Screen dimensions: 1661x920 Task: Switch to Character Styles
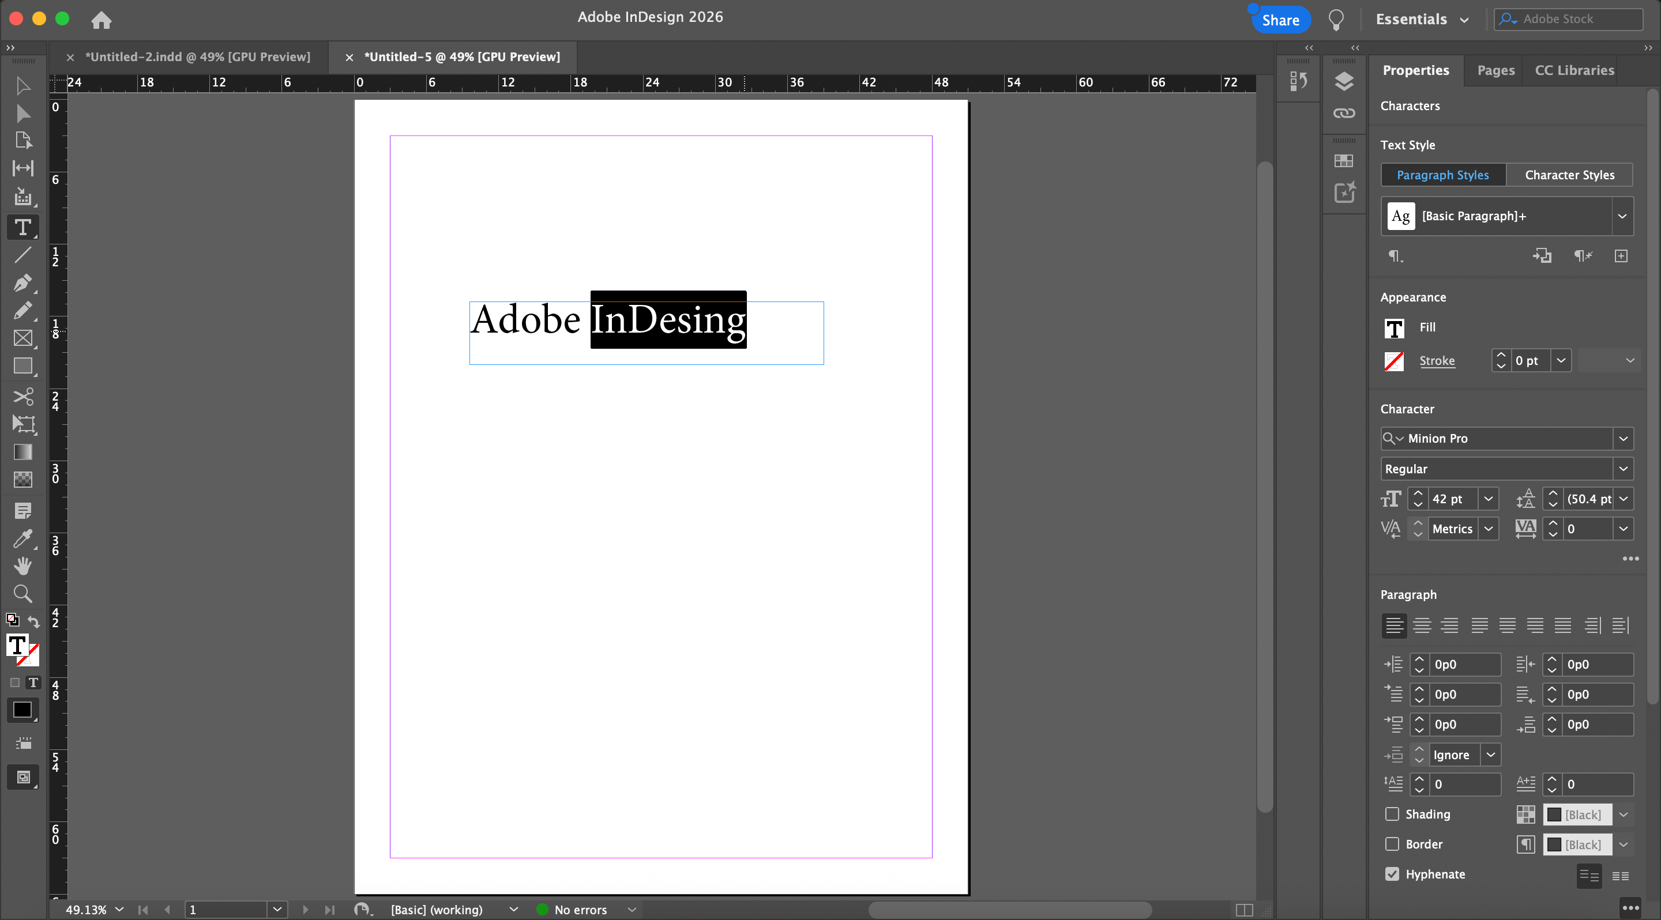click(x=1569, y=175)
